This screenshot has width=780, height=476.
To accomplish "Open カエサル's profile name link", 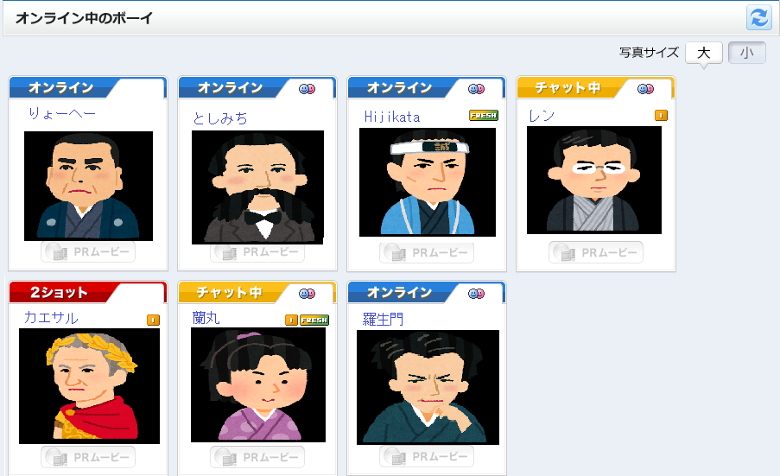I will click(51, 318).
